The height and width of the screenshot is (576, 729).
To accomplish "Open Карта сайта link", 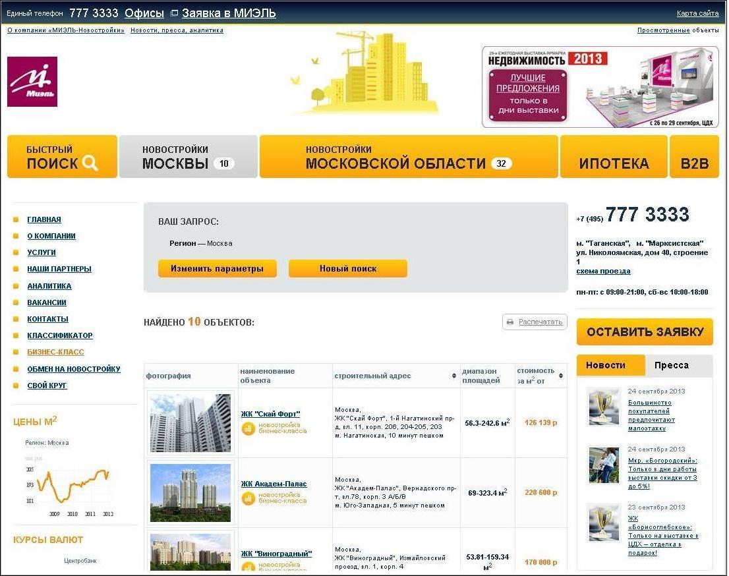I will pos(697,13).
